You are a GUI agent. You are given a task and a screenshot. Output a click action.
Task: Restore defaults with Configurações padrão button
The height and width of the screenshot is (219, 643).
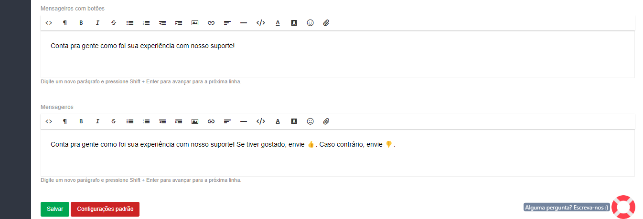pos(105,209)
